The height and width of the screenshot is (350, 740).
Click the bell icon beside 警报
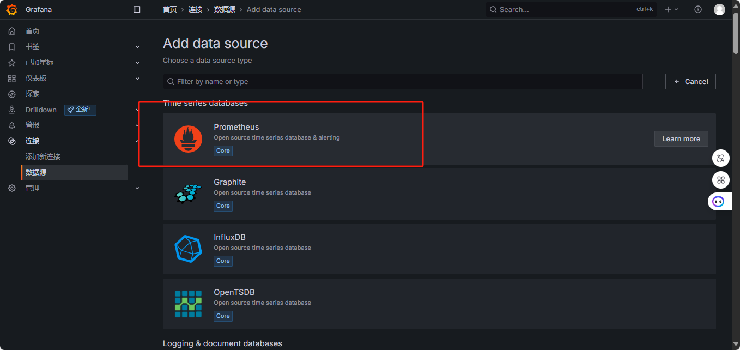tap(12, 125)
